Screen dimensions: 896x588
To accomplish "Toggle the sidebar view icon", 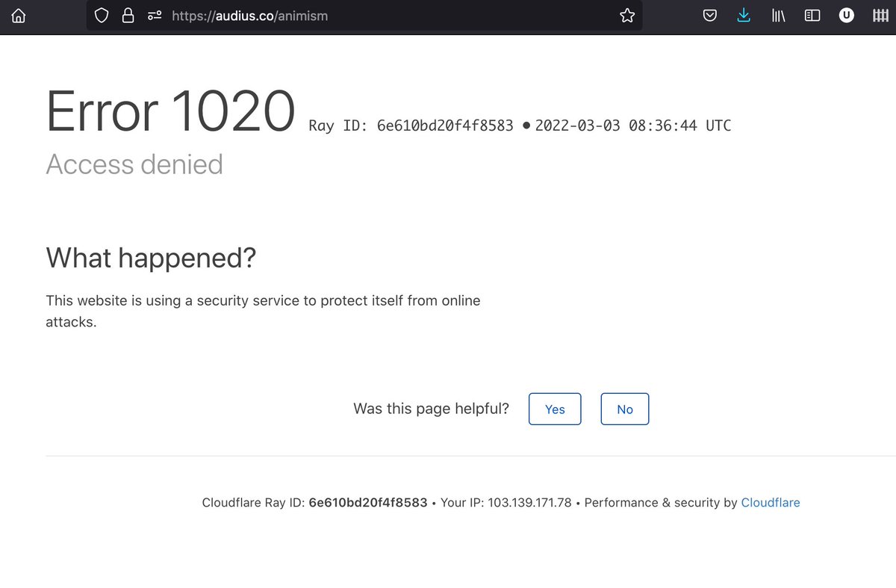I will [x=812, y=16].
